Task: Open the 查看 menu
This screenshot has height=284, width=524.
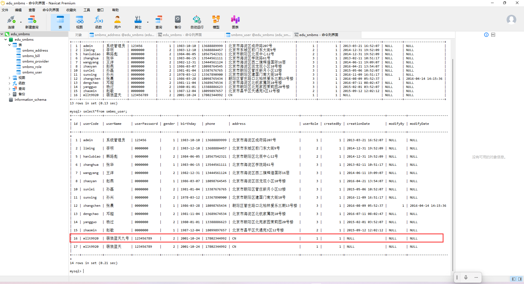Action: pyautogui.click(x=32, y=10)
